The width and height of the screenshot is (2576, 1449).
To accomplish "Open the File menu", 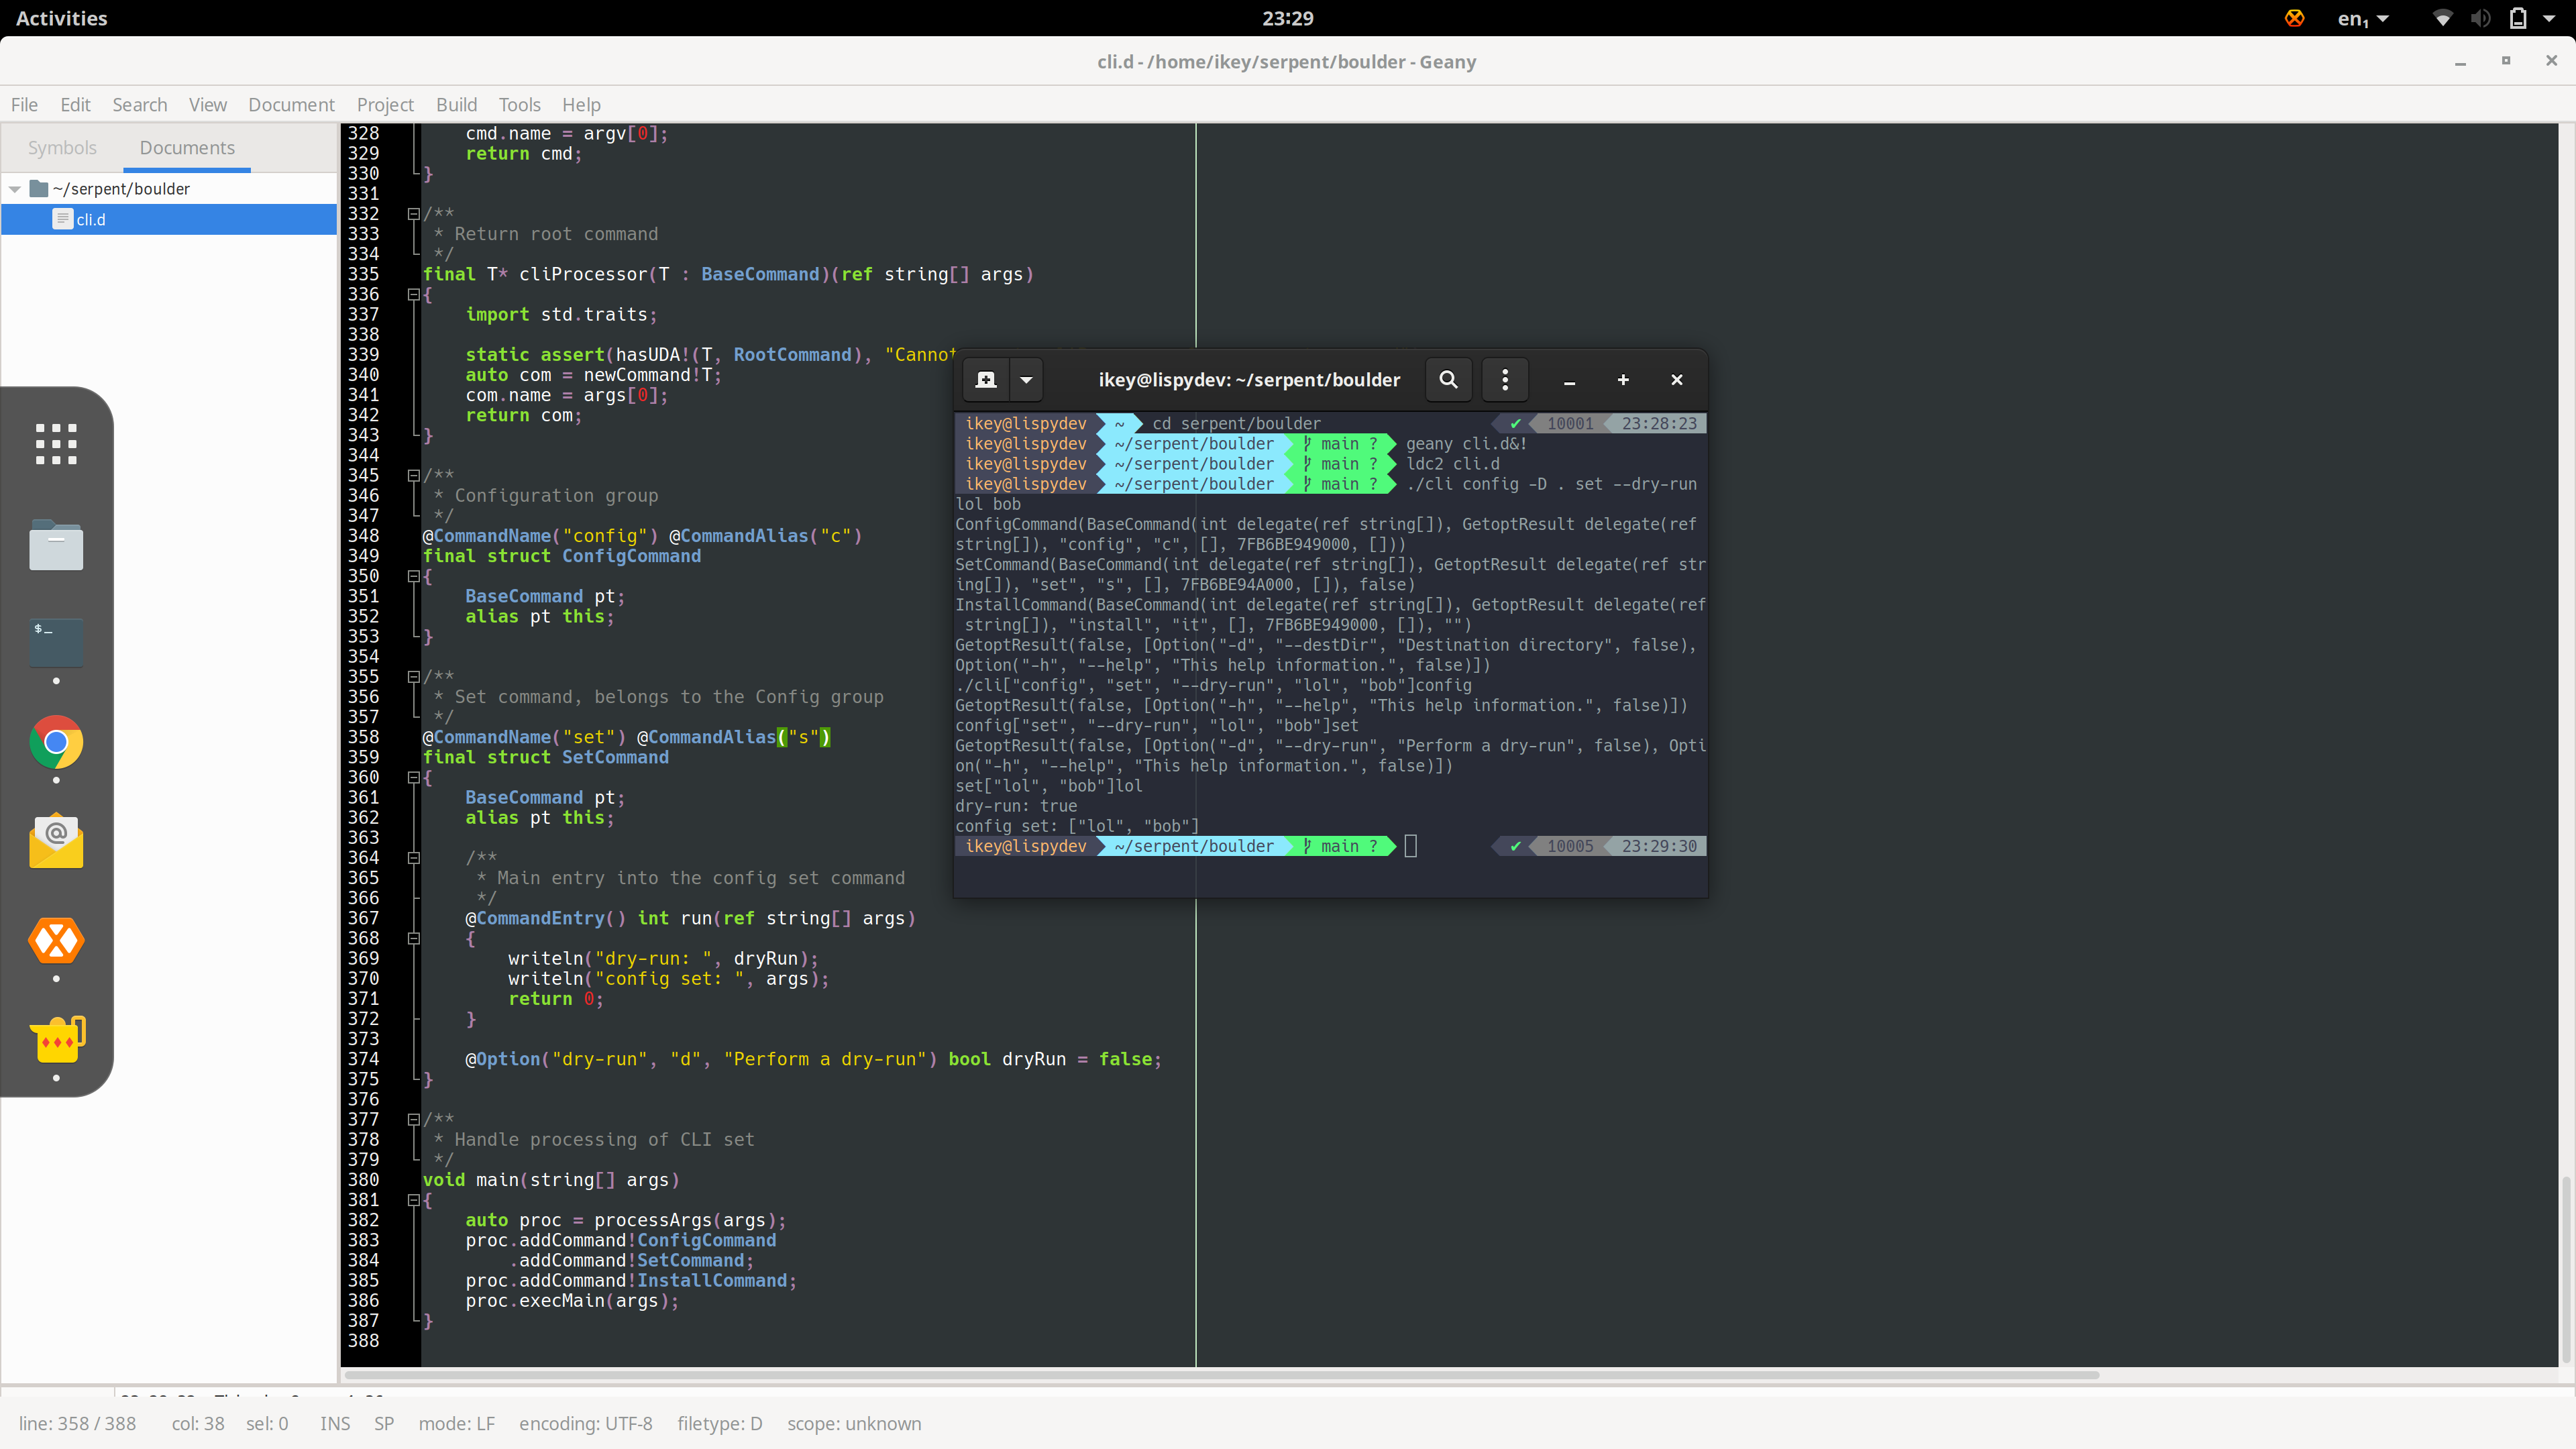I will point(24,105).
